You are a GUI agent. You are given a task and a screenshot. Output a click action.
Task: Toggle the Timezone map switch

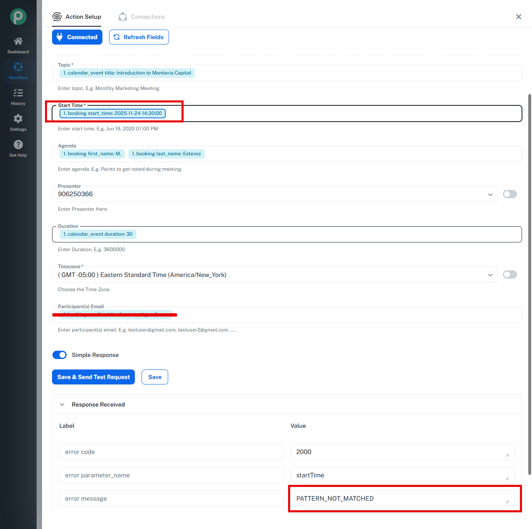pyautogui.click(x=510, y=274)
